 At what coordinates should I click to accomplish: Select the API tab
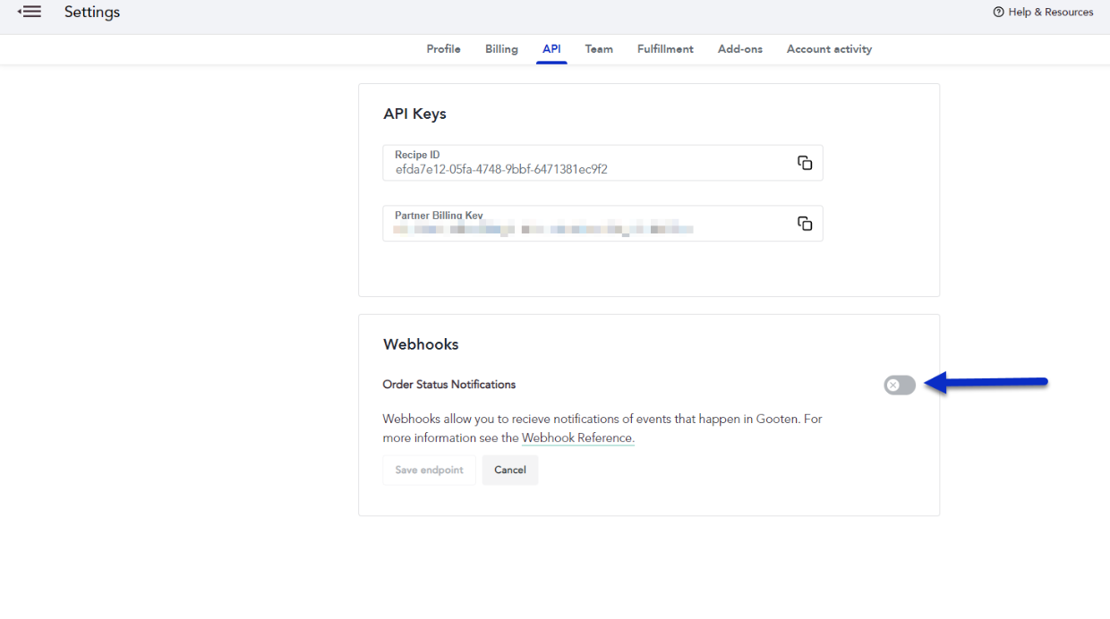[551, 49]
